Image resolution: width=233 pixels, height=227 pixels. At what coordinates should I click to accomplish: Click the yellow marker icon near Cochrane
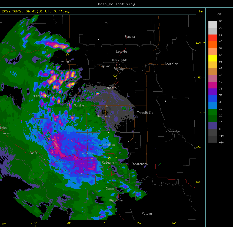coord(92,159)
